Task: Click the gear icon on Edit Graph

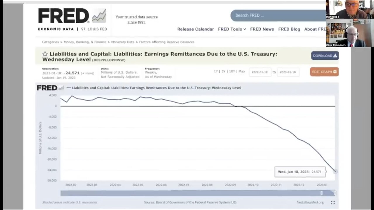Action: coord(335,72)
